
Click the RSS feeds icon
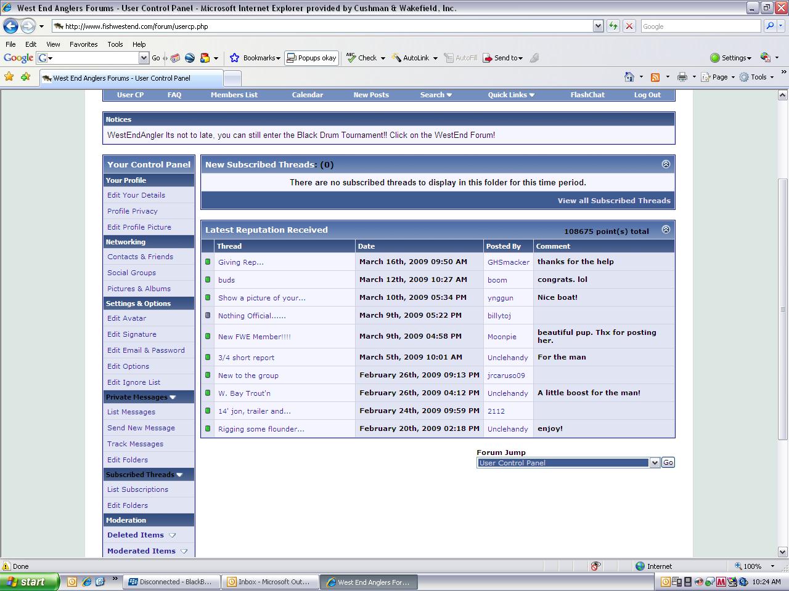pyautogui.click(x=655, y=77)
